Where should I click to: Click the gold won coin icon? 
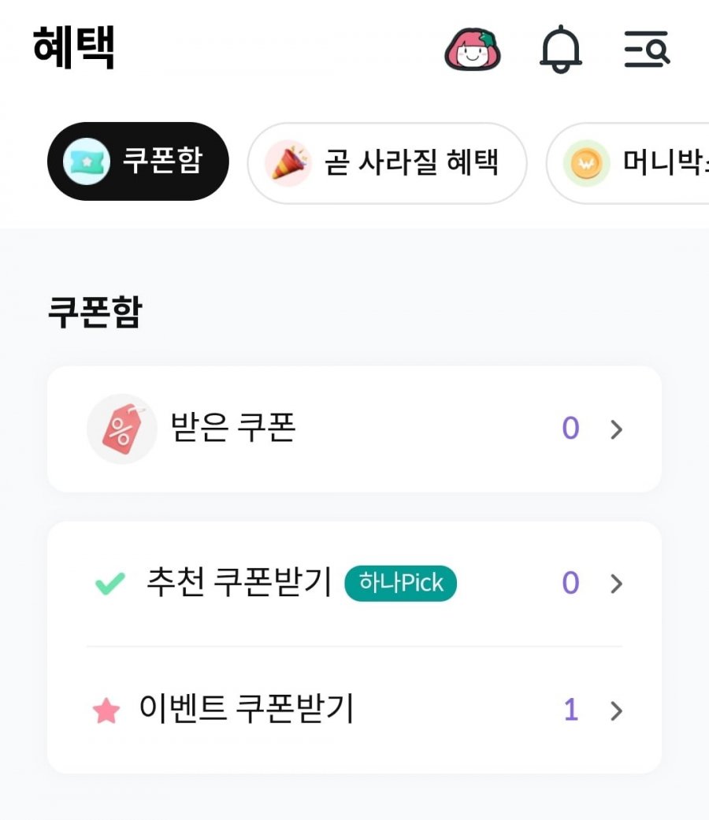(x=587, y=163)
